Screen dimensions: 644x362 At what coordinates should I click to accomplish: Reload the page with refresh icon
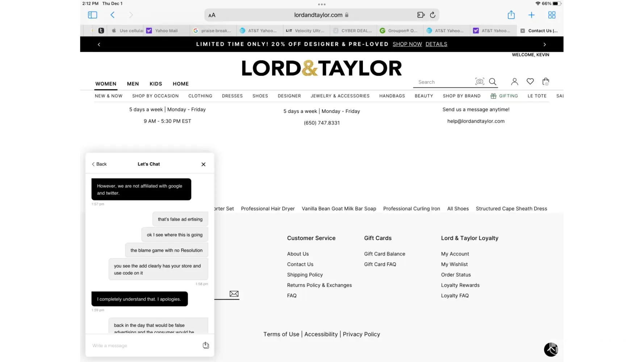point(432,15)
